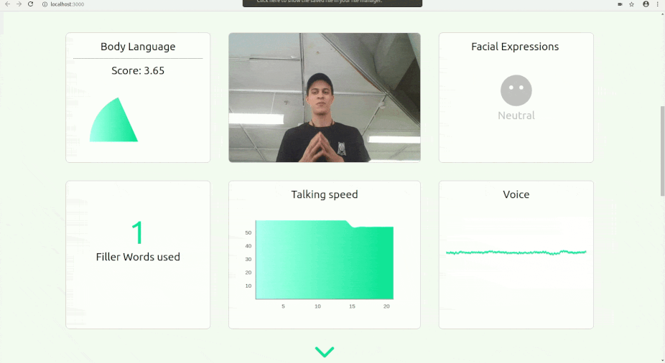Image resolution: width=665 pixels, height=363 pixels.
Task: Click the scrollbar down arrow
Action: (x=662, y=359)
